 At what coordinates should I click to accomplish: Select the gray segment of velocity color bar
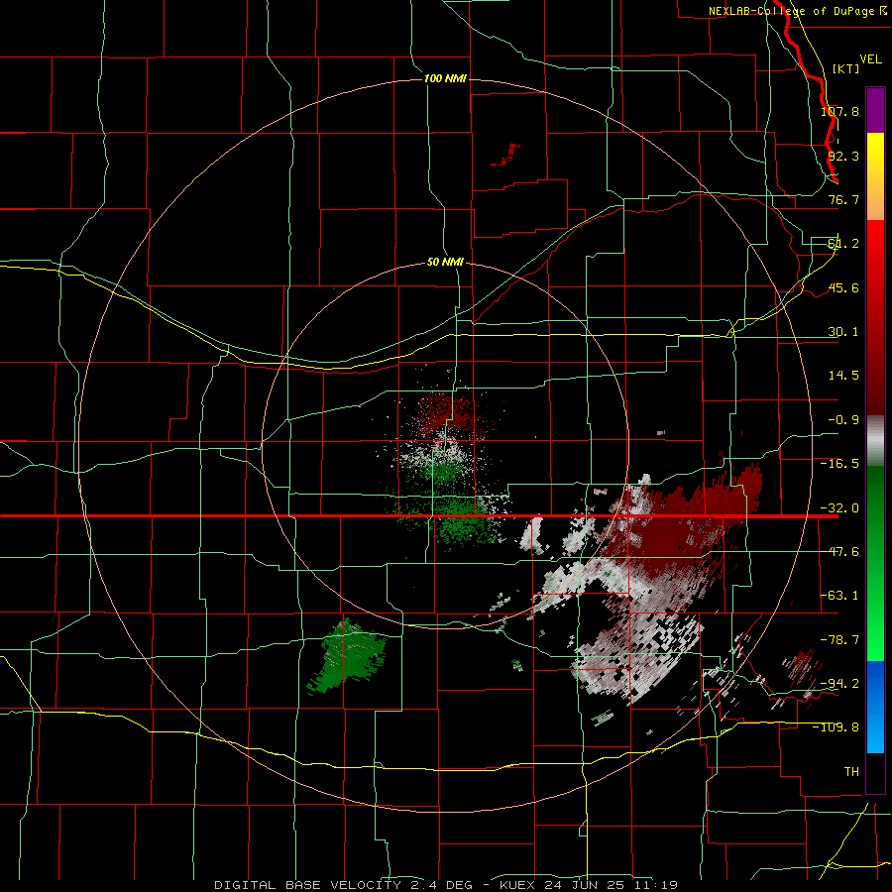875,441
